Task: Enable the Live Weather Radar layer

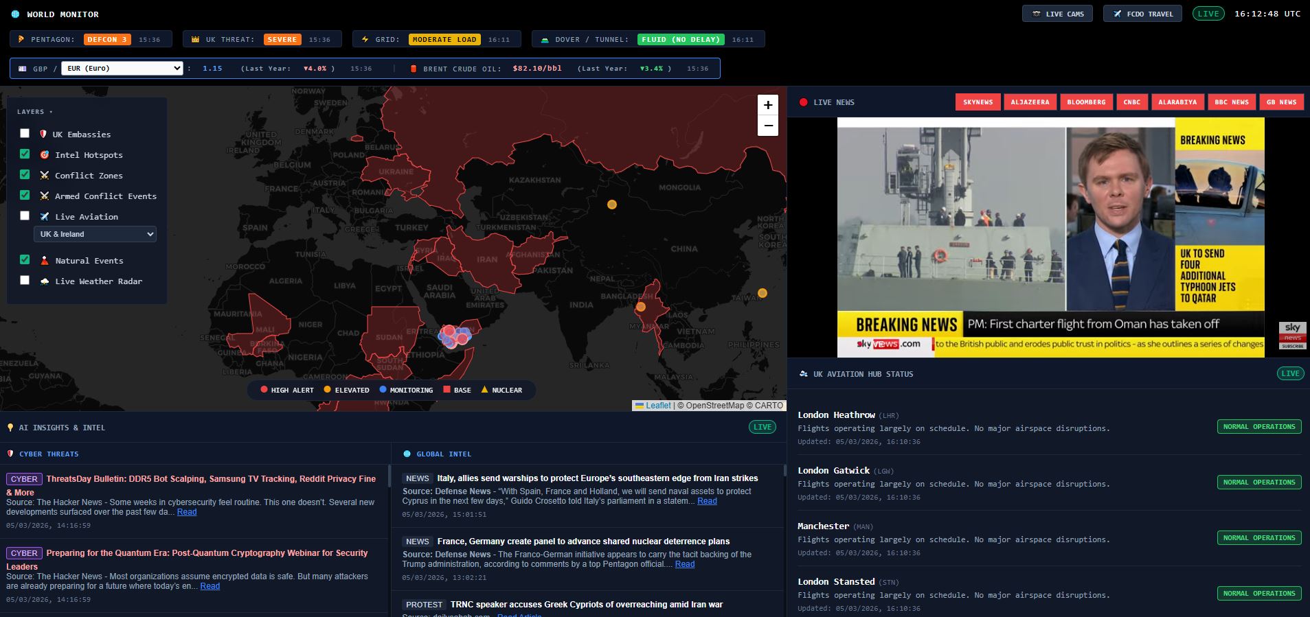Action: [x=25, y=281]
